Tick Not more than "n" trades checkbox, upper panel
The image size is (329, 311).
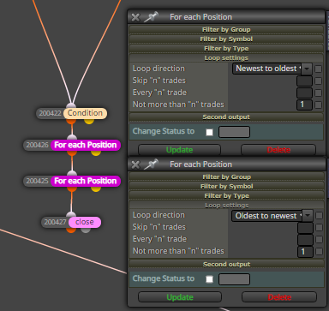pos(318,105)
